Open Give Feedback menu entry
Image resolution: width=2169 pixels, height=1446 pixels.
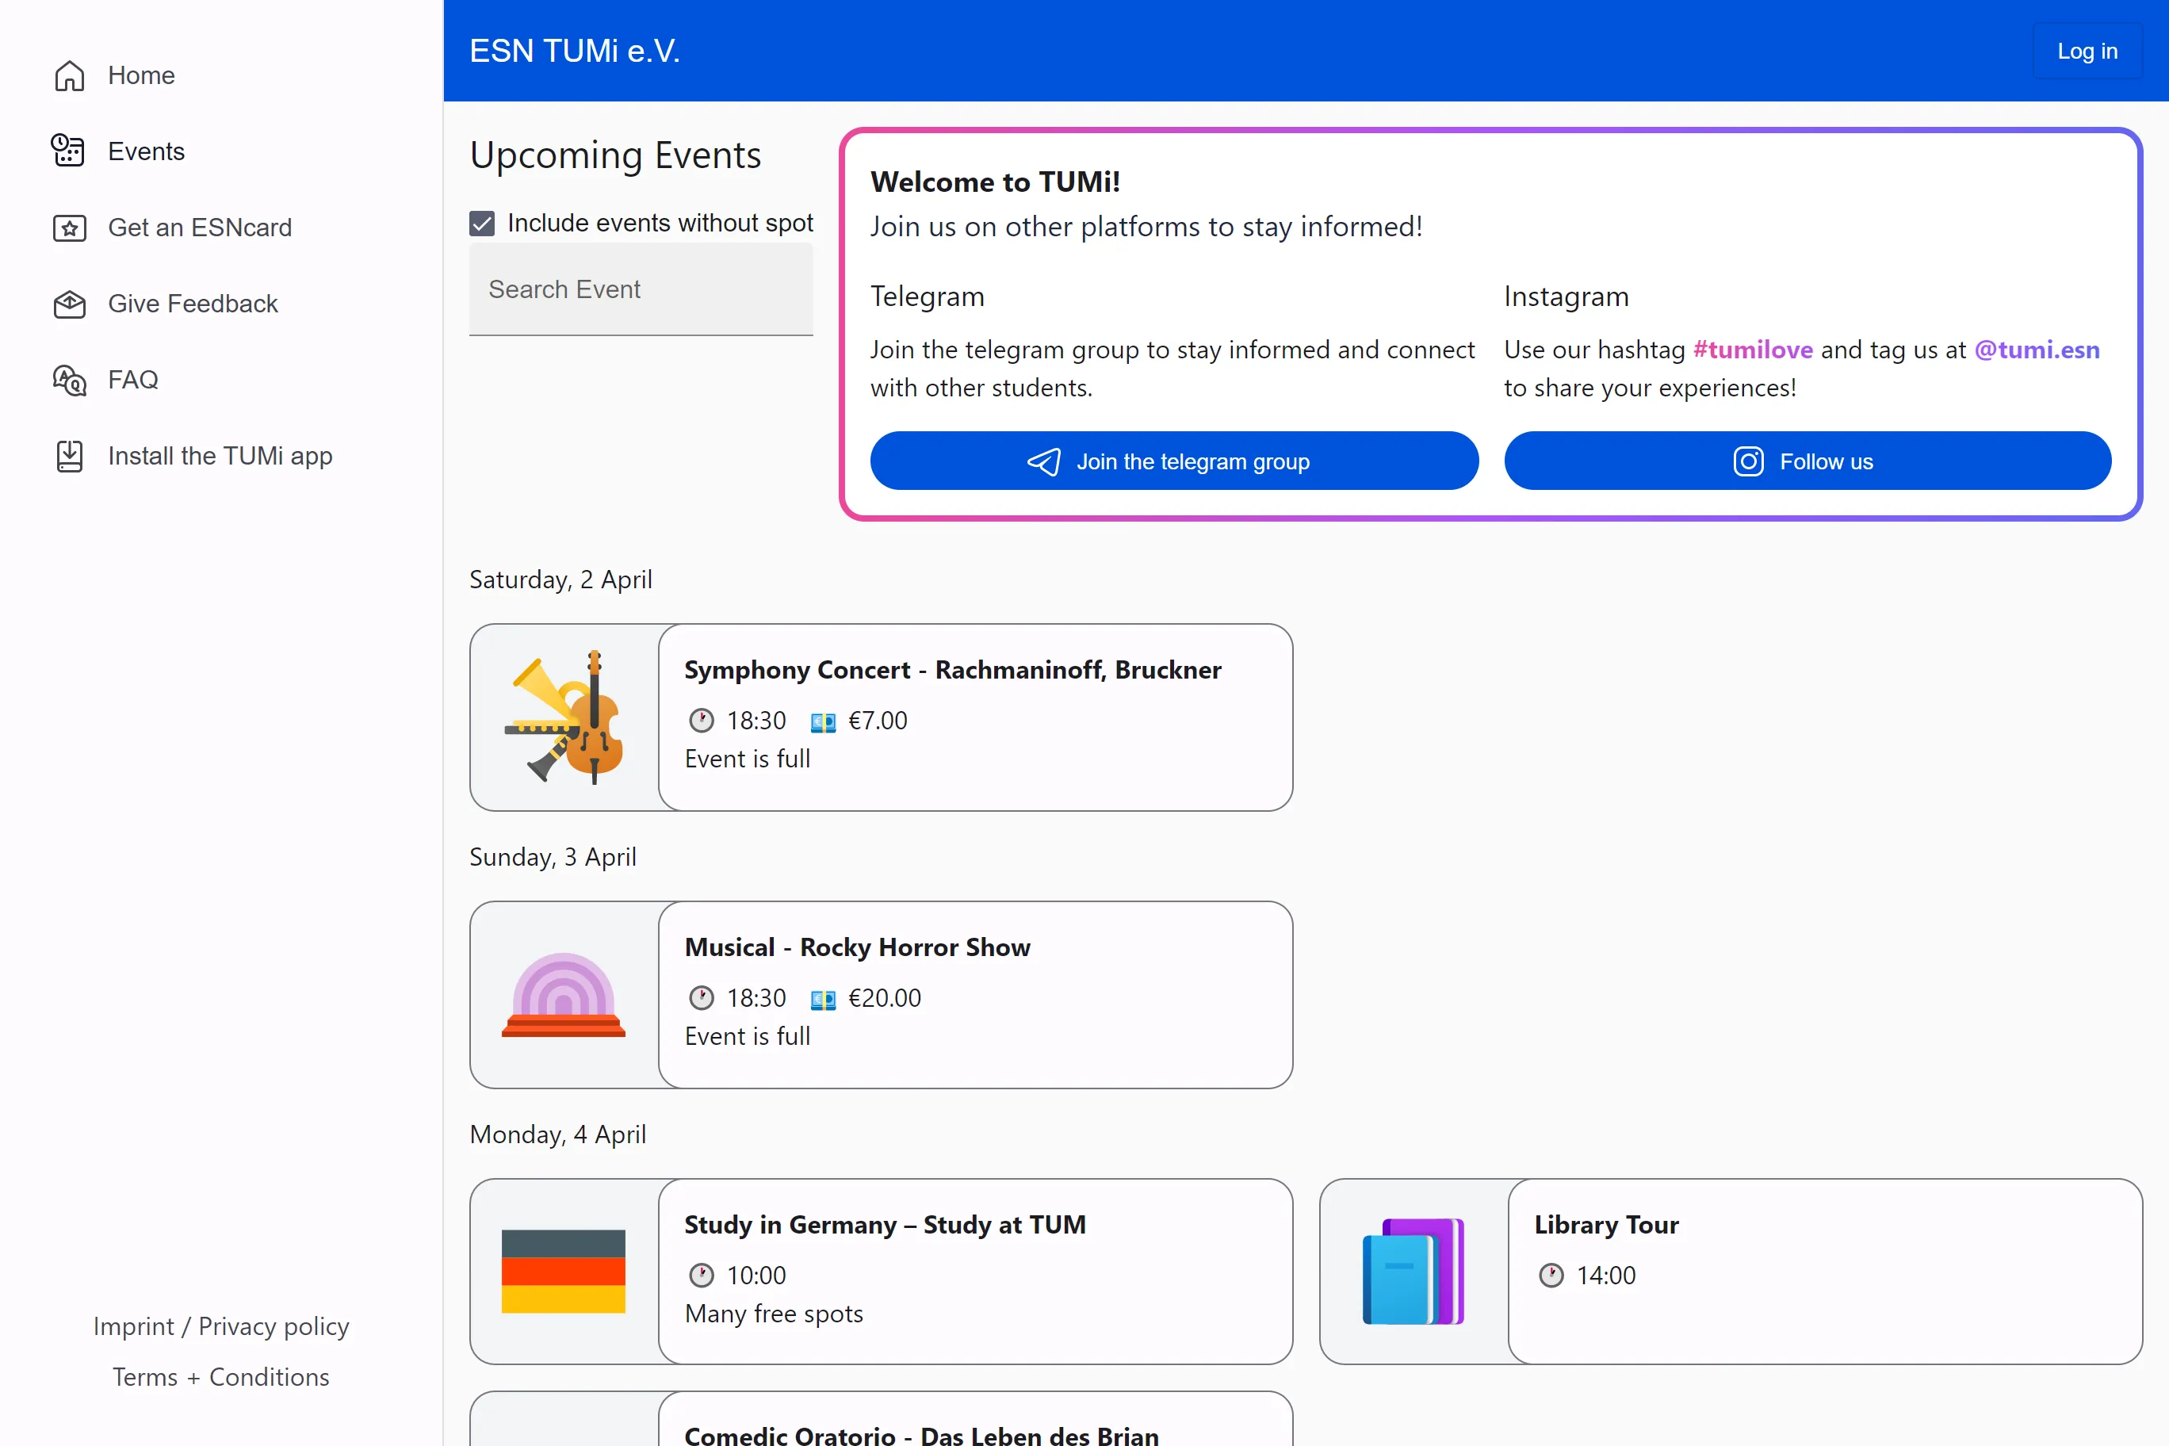point(193,304)
